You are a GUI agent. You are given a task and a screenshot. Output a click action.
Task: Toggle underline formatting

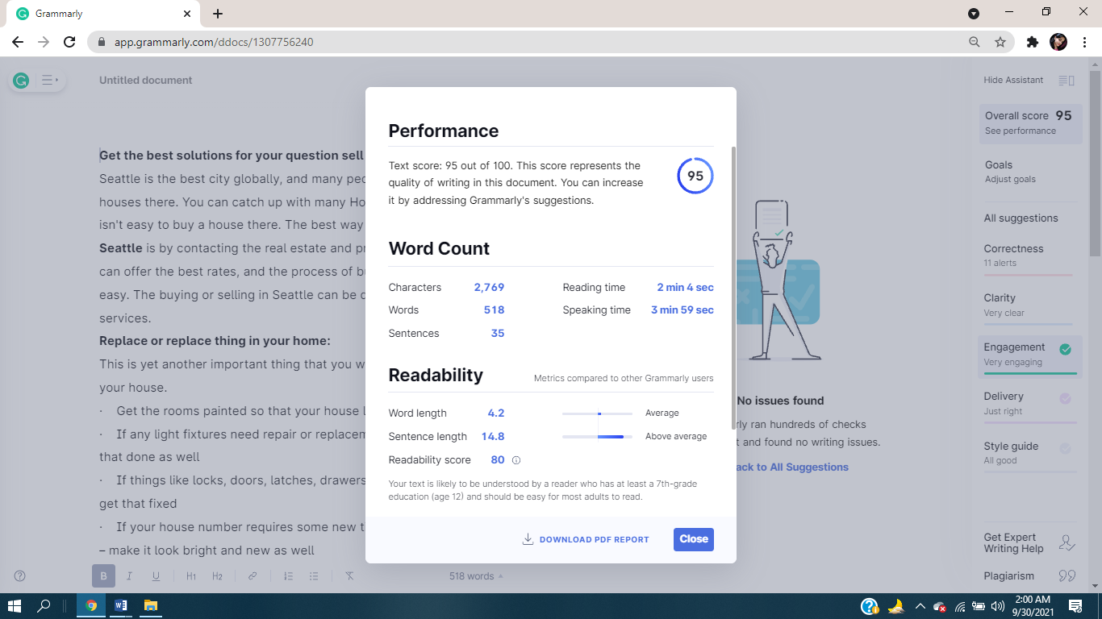coord(156,576)
